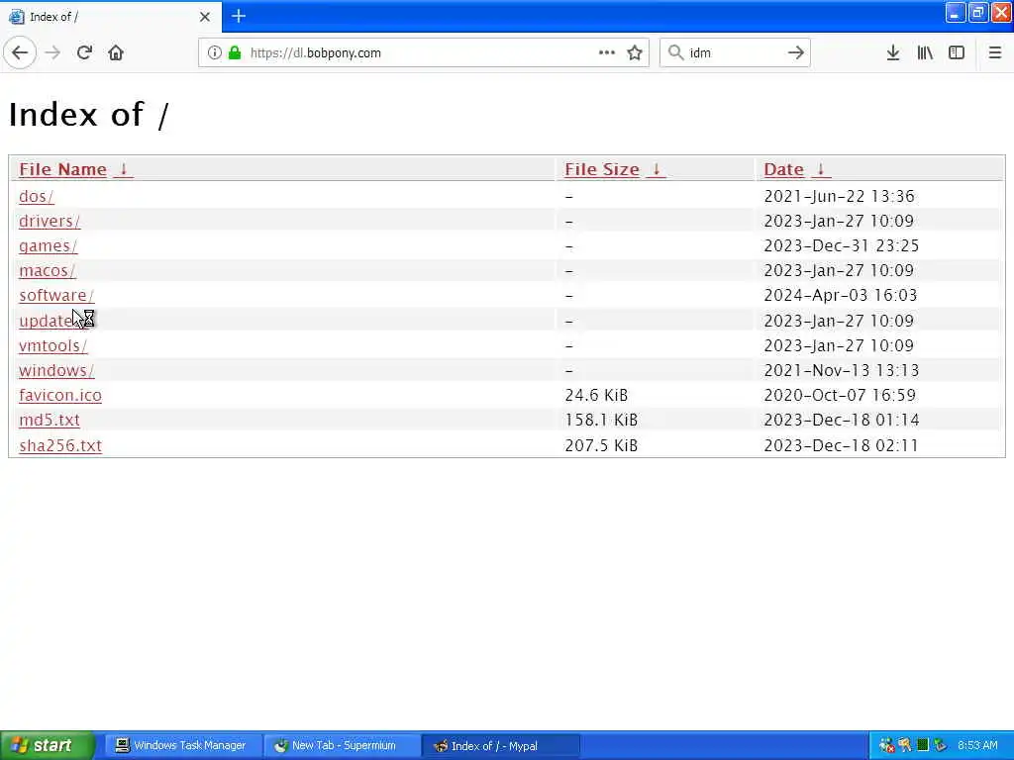Switch to Windows Task Manager in taskbar
Image resolution: width=1014 pixels, height=760 pixels.
point(181,746)
